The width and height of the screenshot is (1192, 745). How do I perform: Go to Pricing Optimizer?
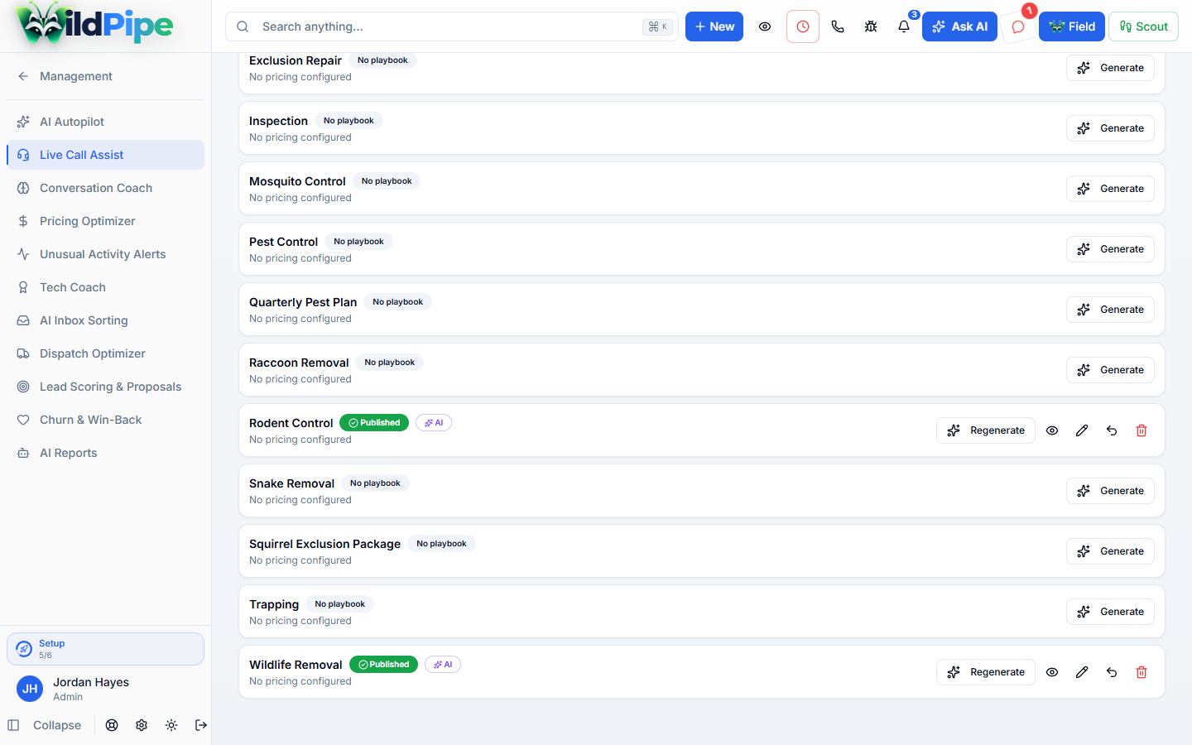pos(105,221)
